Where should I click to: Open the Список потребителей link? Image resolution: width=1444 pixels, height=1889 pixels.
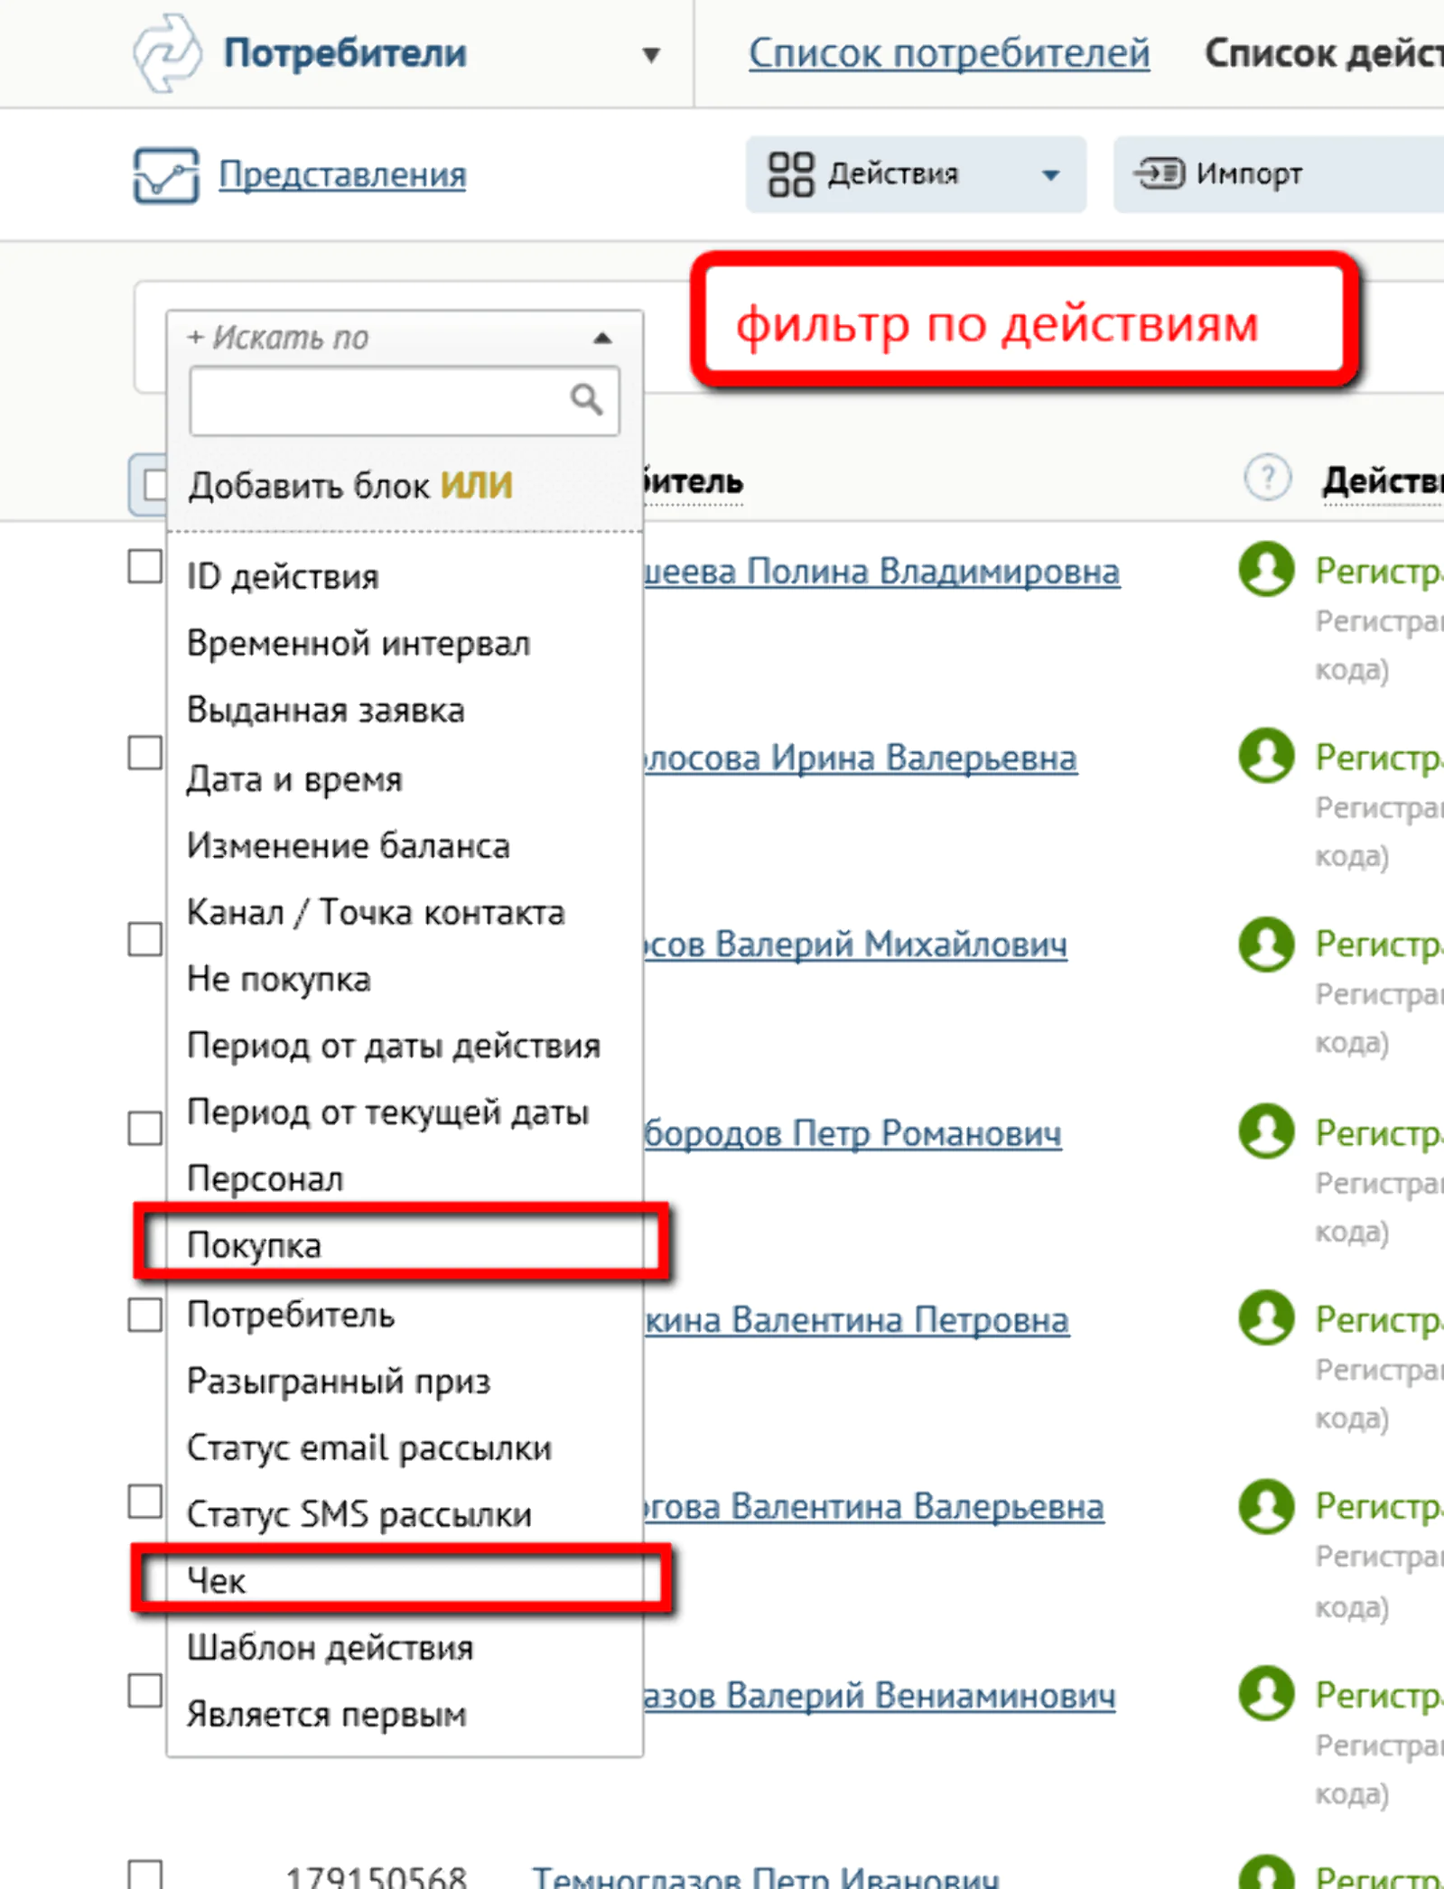click(948, 53)
